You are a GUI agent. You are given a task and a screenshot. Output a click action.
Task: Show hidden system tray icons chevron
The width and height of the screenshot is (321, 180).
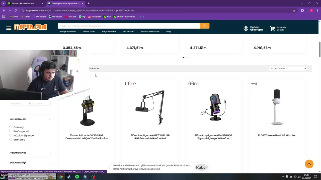pos(283,177)
